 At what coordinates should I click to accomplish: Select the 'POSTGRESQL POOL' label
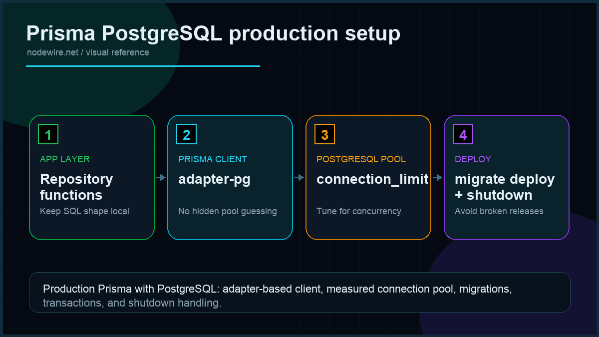tap(361, 159)
